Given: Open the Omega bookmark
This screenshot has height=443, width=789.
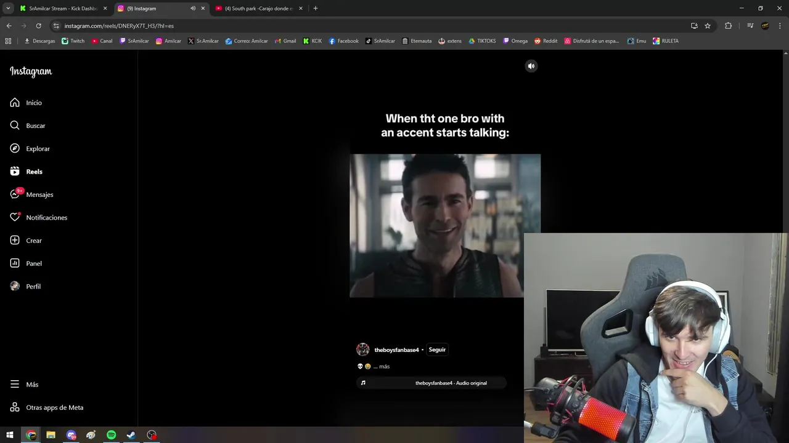Looking at the screenshot, I should (515, 41).
